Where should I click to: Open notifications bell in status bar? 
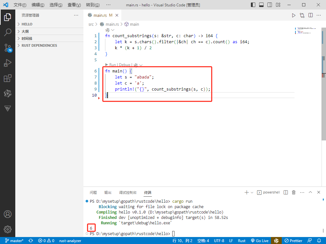pyautogui.click(x=319, y=241)
